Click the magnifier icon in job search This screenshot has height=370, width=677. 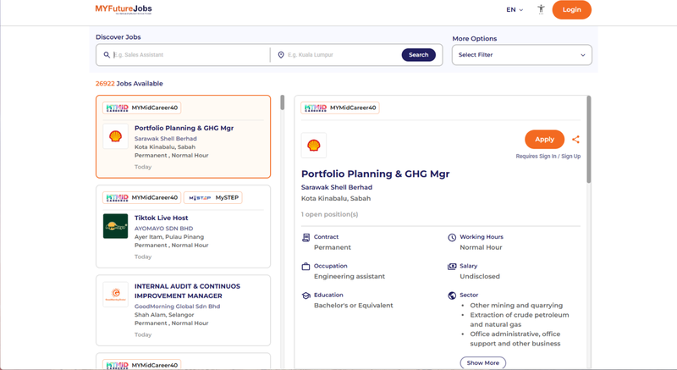click(x=107, y=55)
